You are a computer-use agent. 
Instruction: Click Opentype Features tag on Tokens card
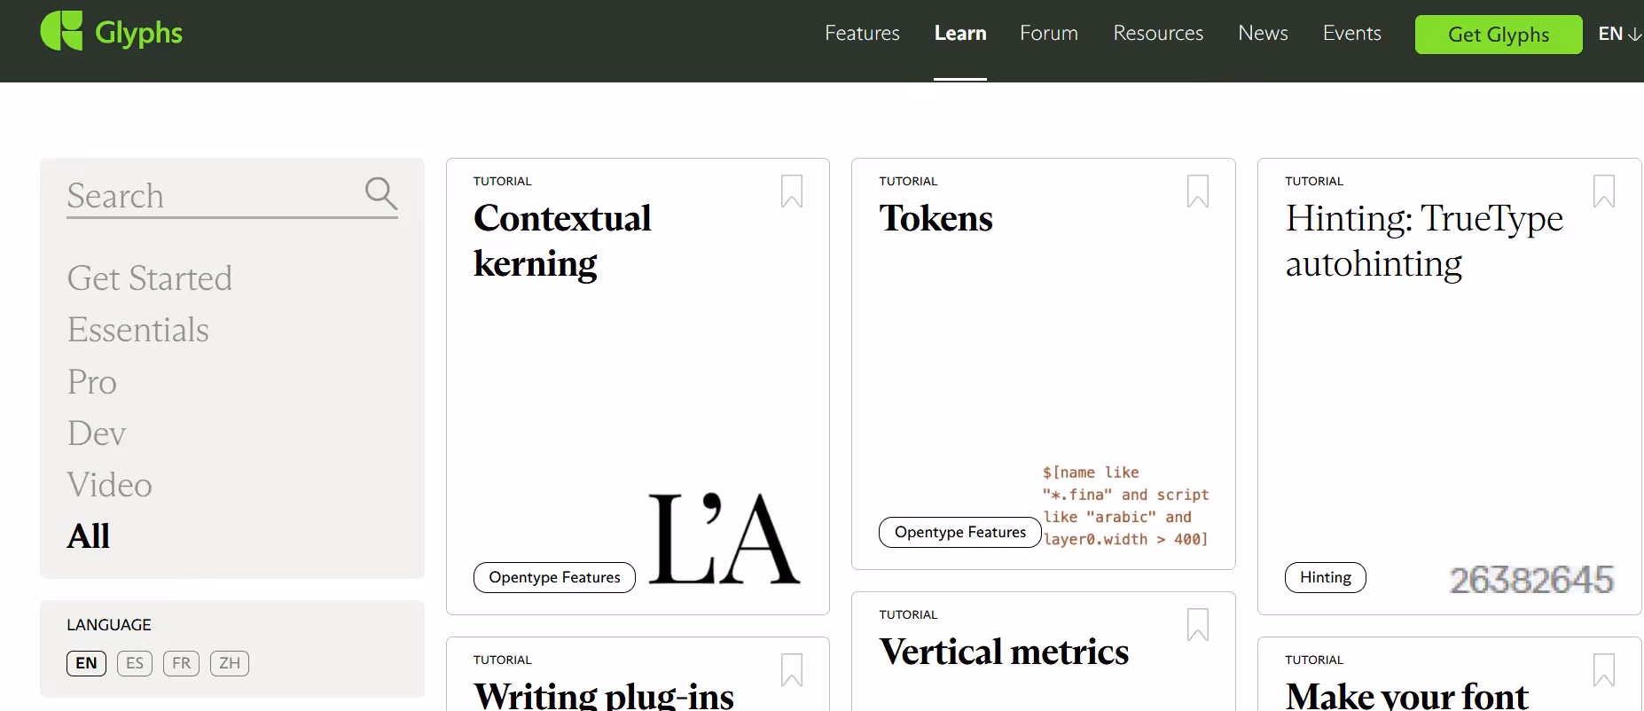click(x=960, y=532)
